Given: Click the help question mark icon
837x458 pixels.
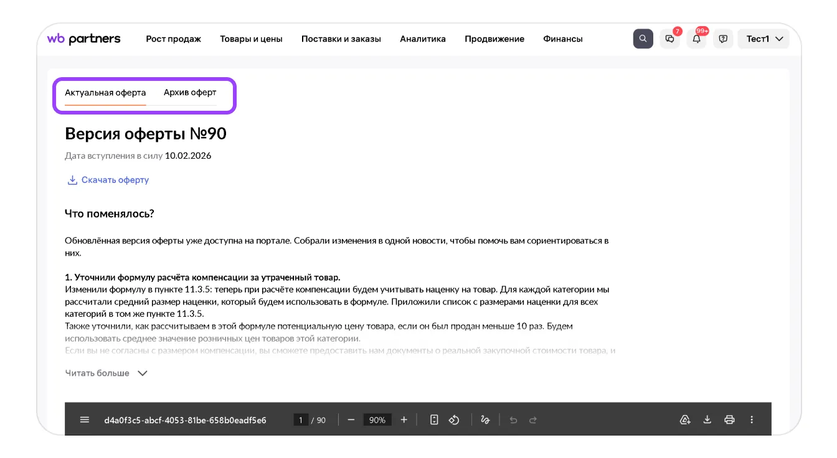Looking at the screenshot, I should click(723, 39).
